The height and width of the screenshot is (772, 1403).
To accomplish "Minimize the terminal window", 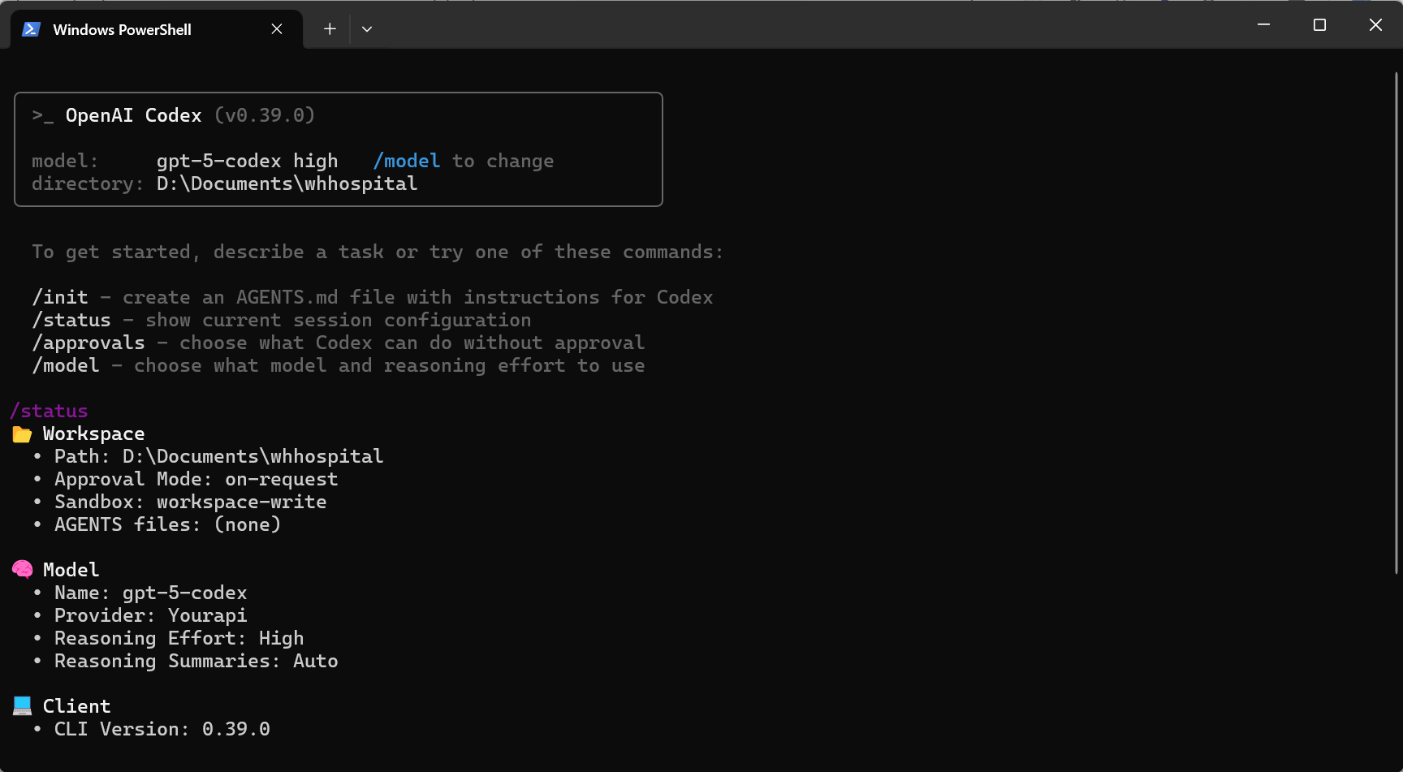I will point(1263,25).
